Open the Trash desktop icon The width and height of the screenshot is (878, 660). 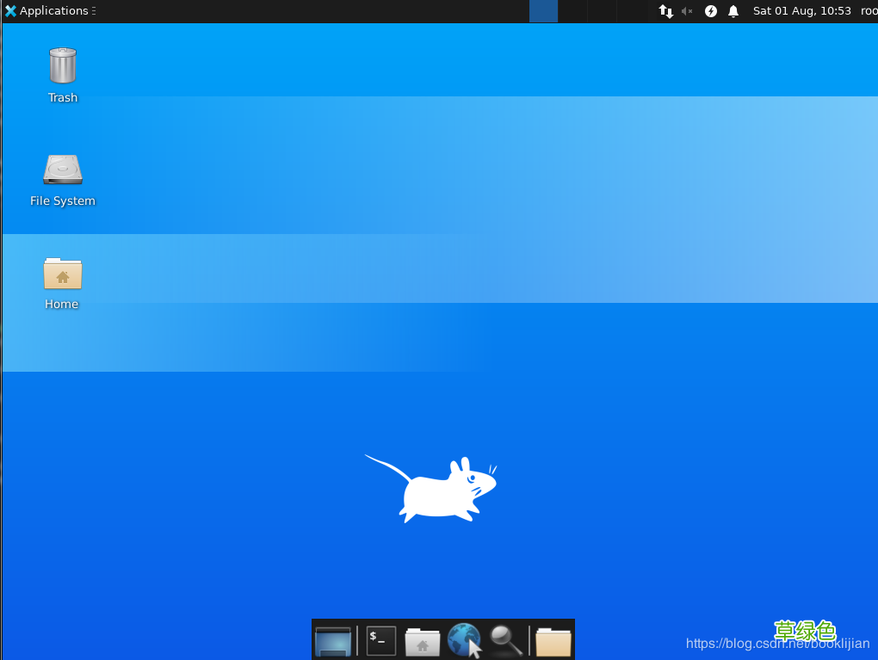[62, 66]
